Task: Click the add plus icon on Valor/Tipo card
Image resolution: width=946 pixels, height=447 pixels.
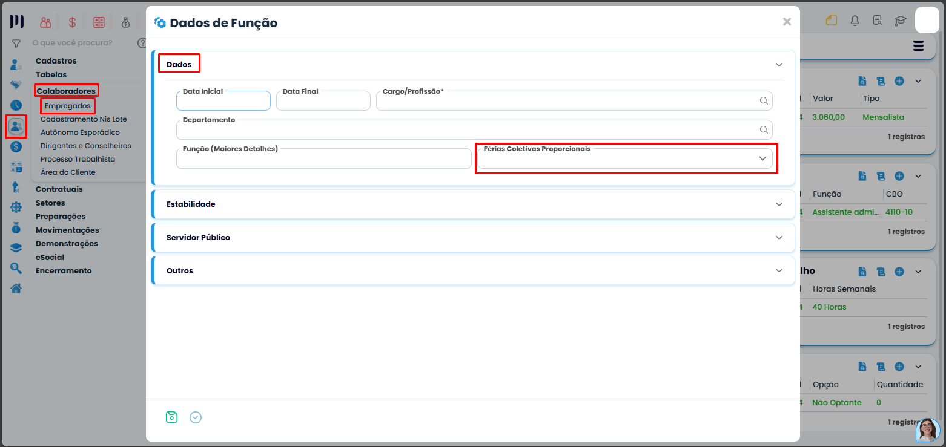Action: pos(899,81)
